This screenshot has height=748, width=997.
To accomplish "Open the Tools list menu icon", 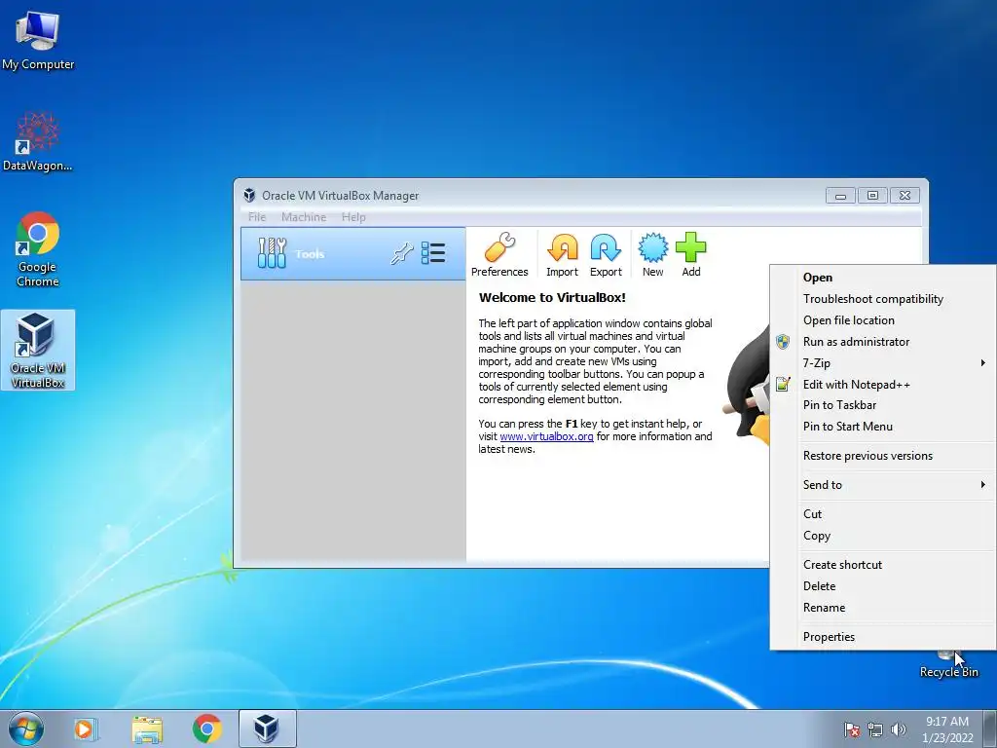I will 433,253.
